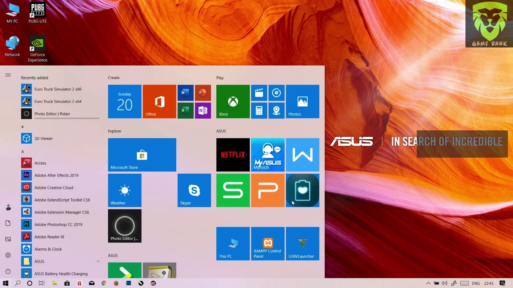Open user account icon in Start sidebar
The image size is (513, 288).
pyautogui.click(x=8, y=208)
